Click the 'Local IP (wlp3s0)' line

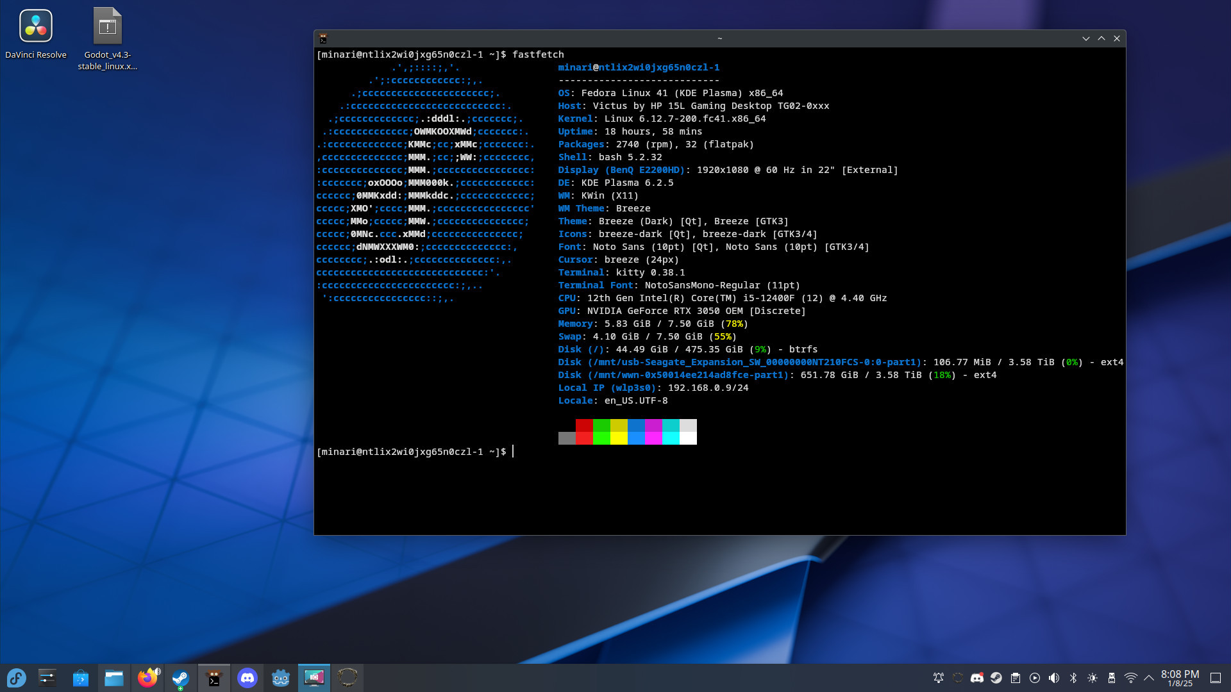[653, 388]
